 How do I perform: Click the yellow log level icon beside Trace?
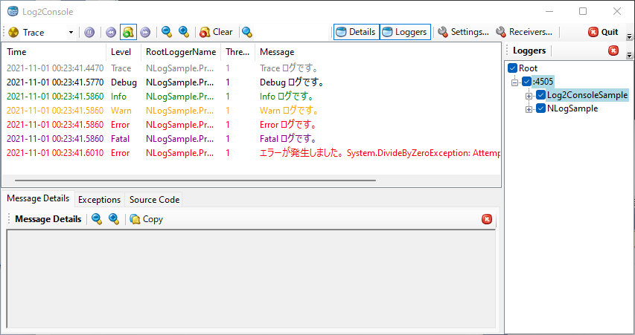[13, 33]
